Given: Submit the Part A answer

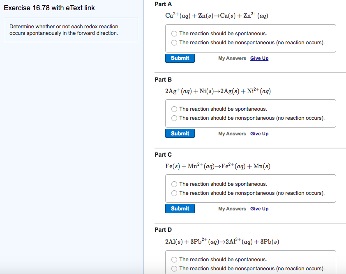Looking at the screenshot, I should [x=180, y=58].
